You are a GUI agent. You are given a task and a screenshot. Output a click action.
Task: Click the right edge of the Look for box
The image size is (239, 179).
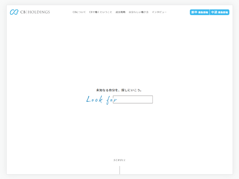[x=153, y=99]
